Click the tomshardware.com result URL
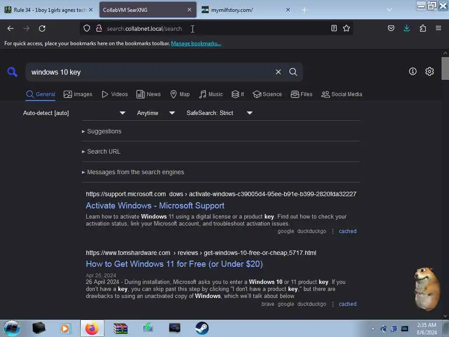The height and width of the screenshot is (337, 449). tap(201, 253)
